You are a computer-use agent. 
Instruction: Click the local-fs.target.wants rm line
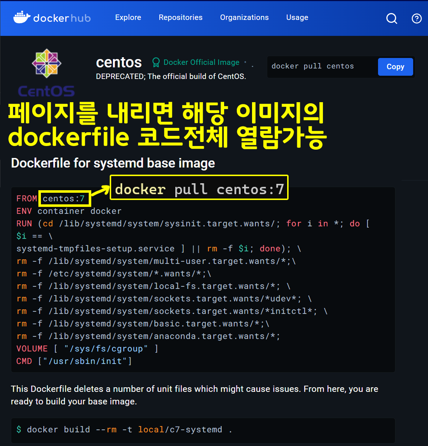click(x=154, y=286)
